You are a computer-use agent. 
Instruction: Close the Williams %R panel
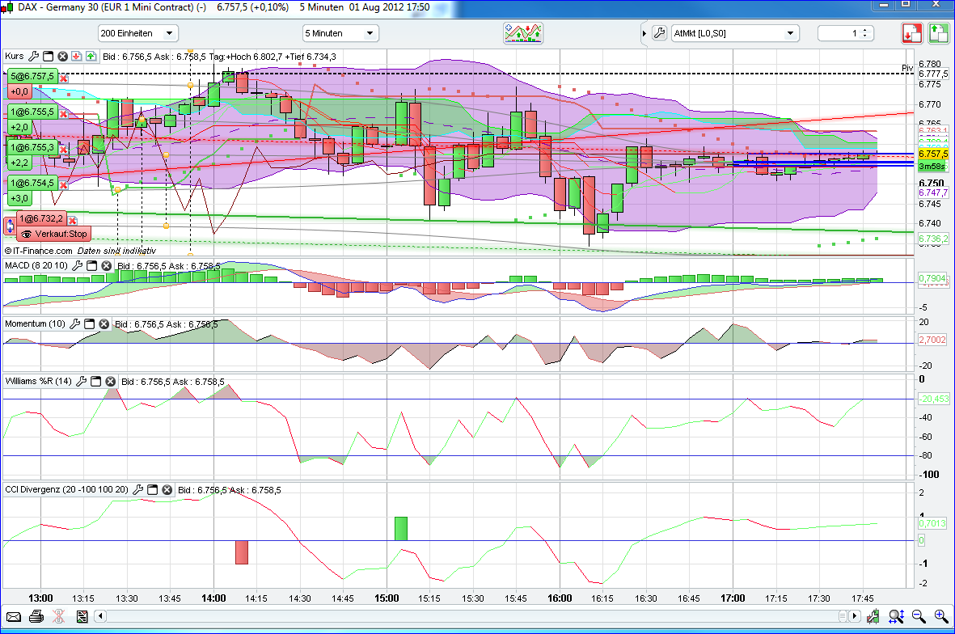110,381
